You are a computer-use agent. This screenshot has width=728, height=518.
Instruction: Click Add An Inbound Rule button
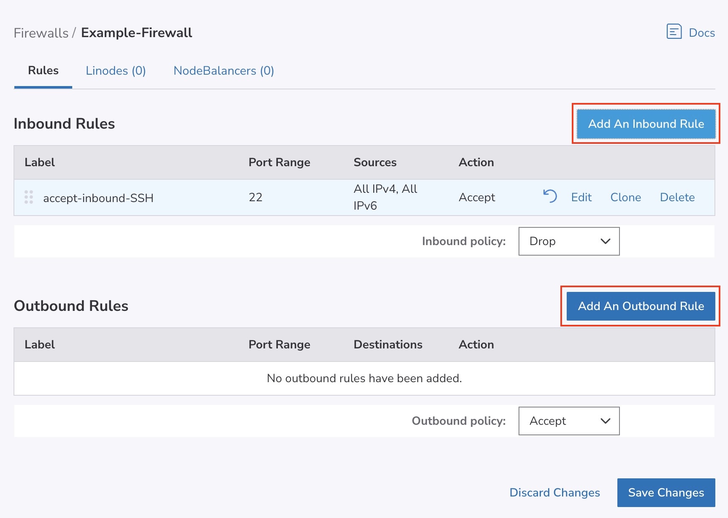point(646,124)
